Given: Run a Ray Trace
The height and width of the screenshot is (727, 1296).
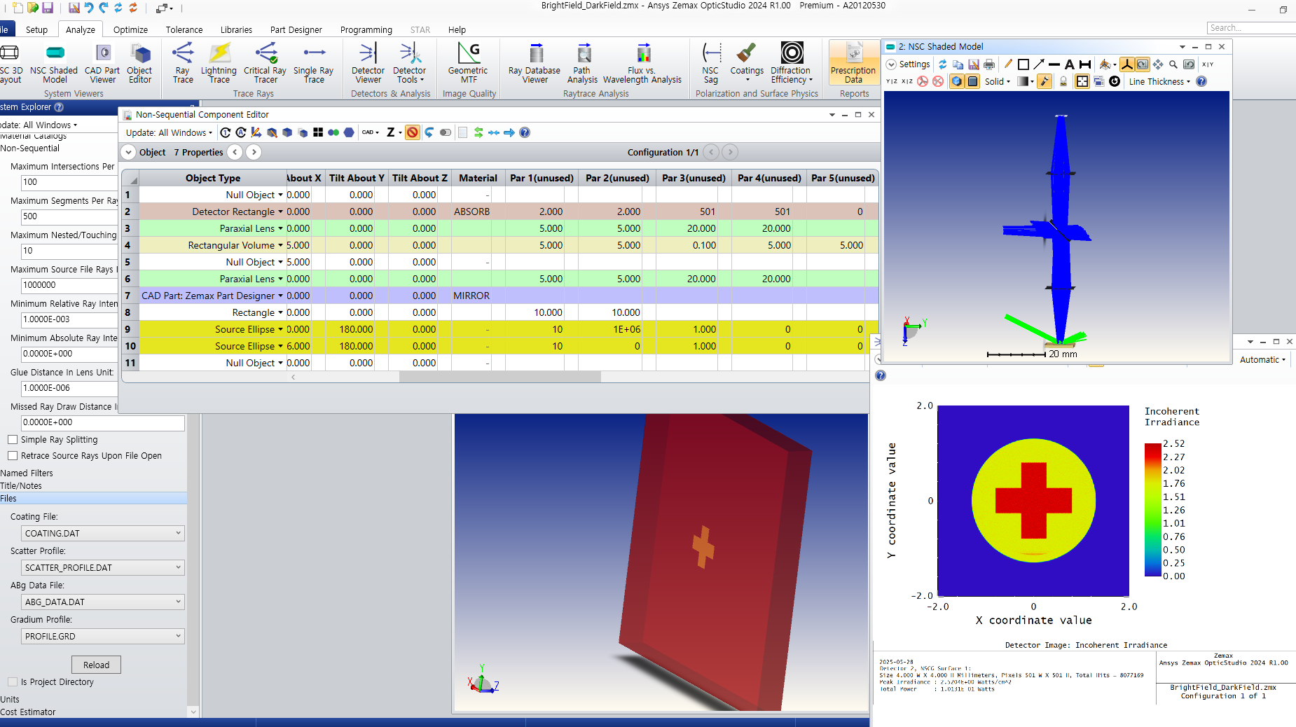Looking at the screenshot, I should 183,64.
